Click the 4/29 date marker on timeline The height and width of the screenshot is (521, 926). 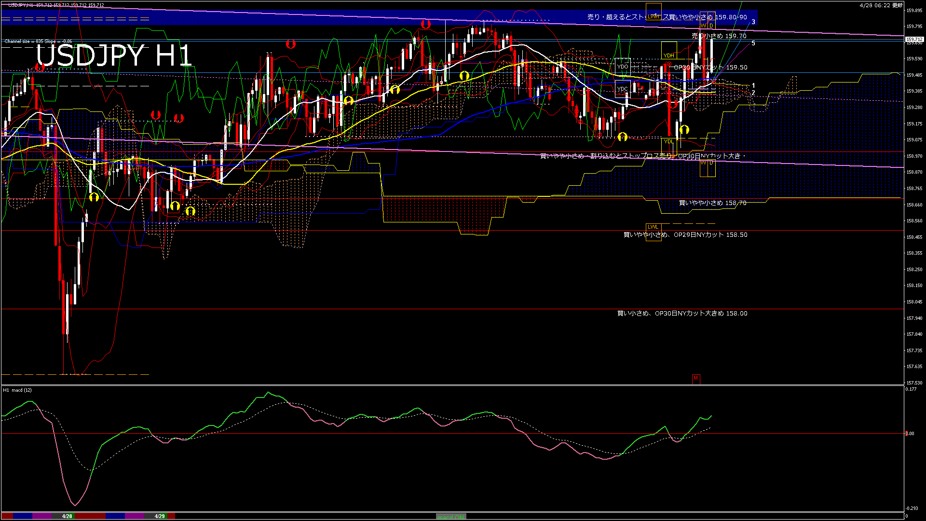pyautogui.click(x=160, y=516)
